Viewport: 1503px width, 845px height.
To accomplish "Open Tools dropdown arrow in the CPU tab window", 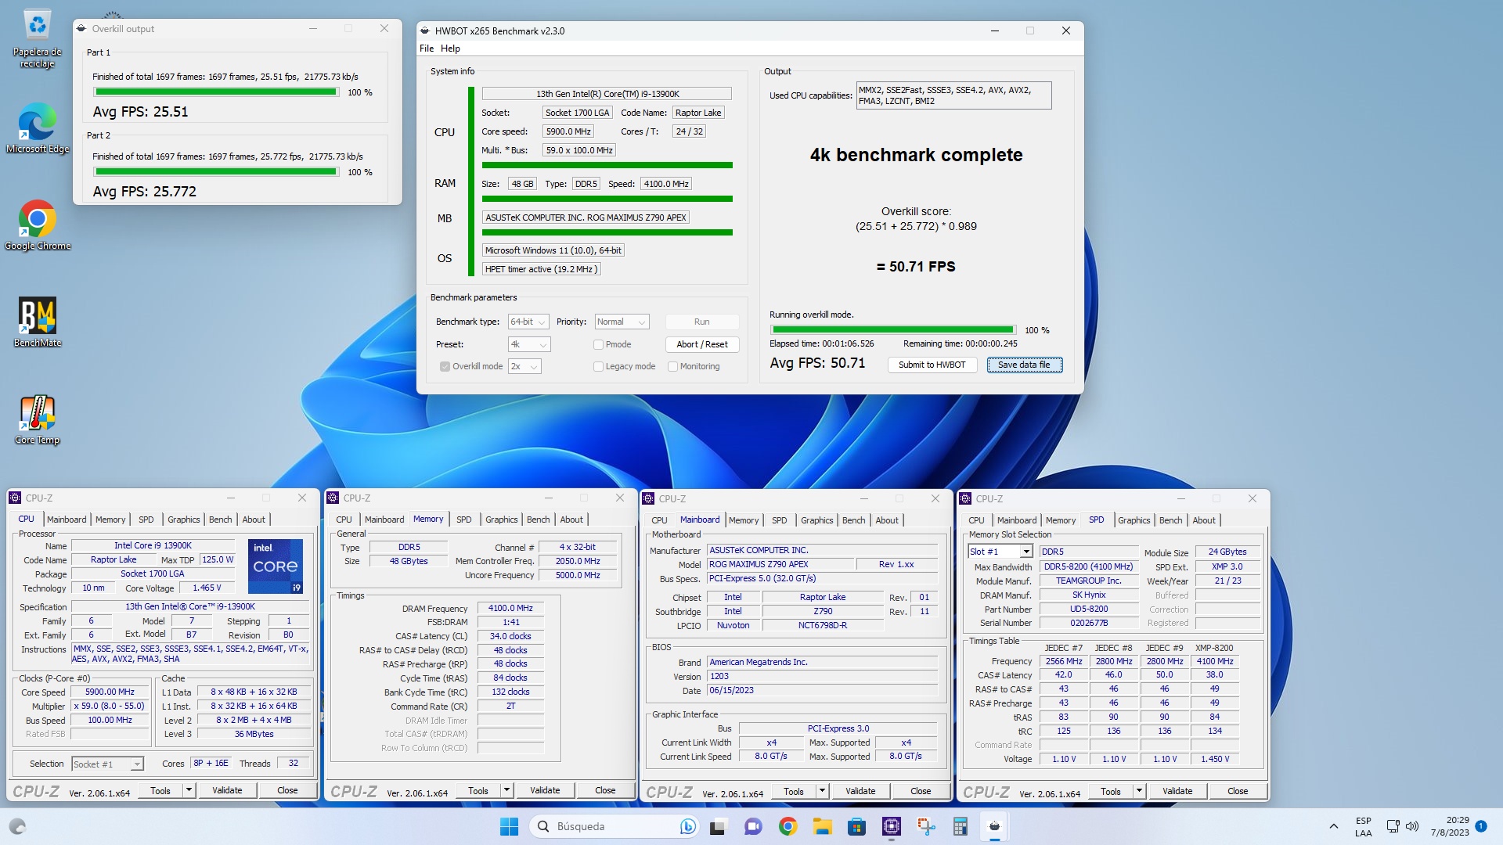I will (189, 790).
